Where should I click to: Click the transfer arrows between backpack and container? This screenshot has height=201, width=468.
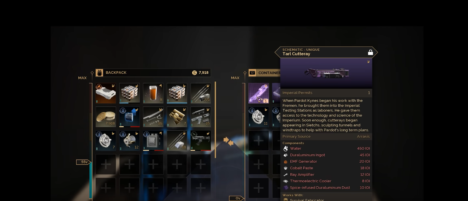(228, 141)
